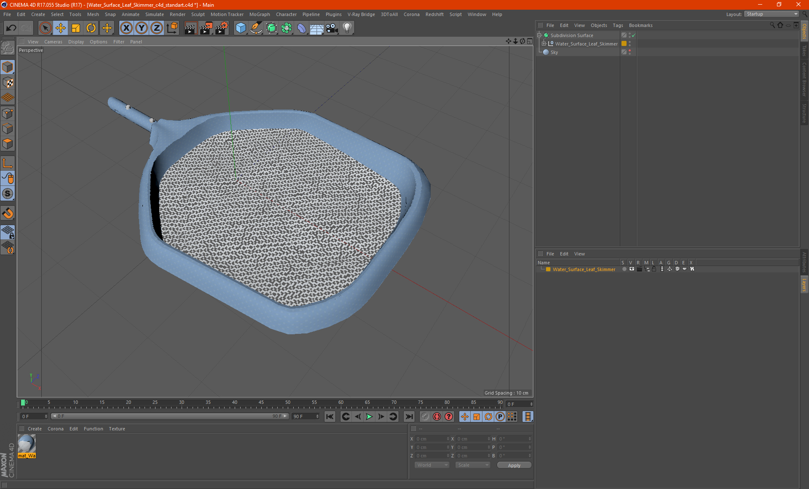Open the Sculpt menu
The image size is (809, 489).
[198, 14]
